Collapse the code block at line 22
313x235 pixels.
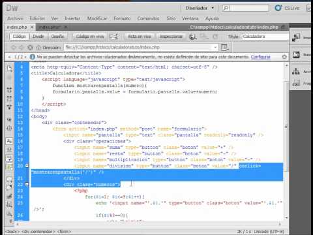(x=27, y=184)
